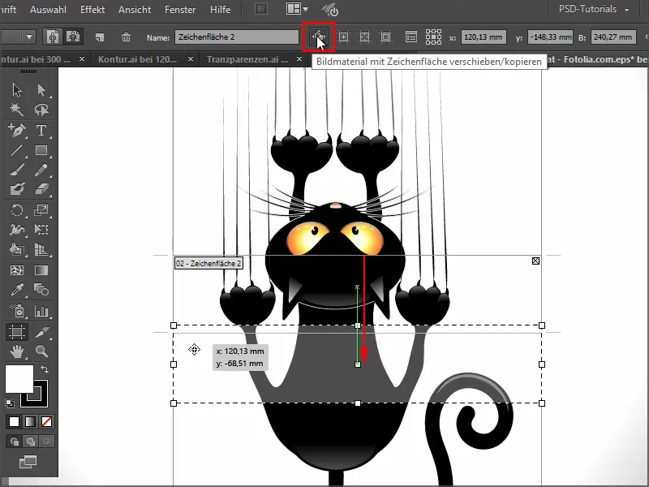Click the width B field
The height and width of the screenshot is (487, 649).
(613, 37)
